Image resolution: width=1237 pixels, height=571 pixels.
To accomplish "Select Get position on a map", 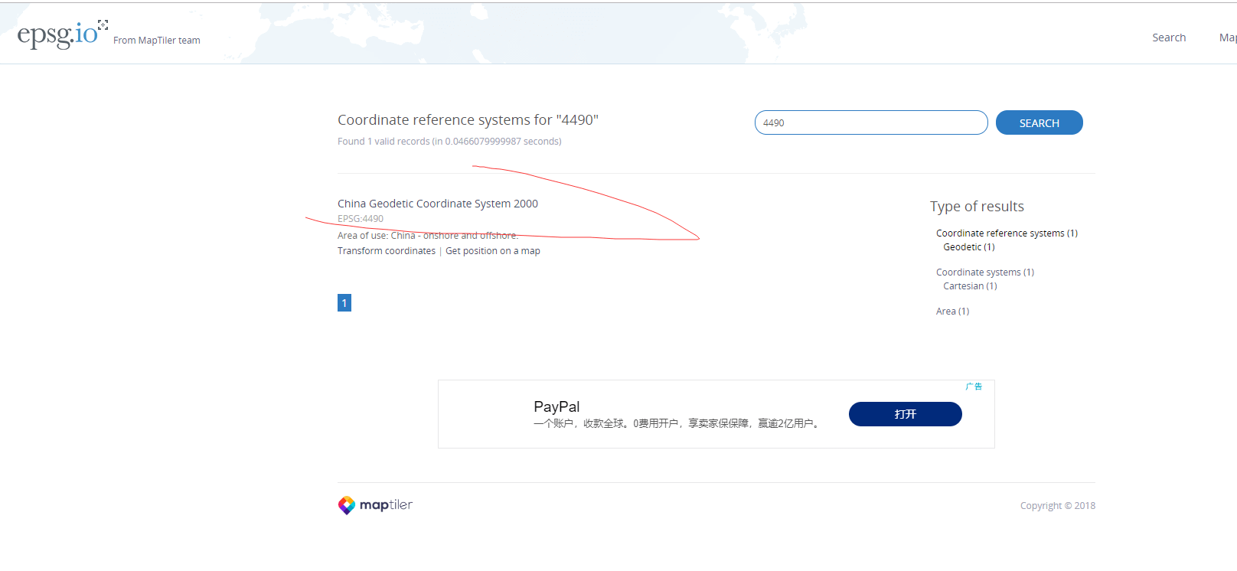I will (x=492, y=251).
